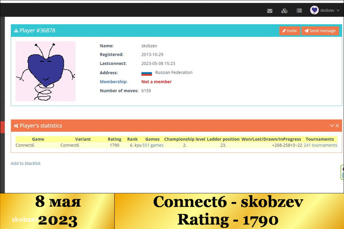Click Add to blacklist link
Viewport: 344px width, 229px height.
[26, 163]
